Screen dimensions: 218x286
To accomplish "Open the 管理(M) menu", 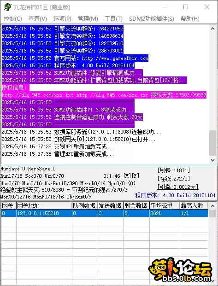I will (88, 18).
